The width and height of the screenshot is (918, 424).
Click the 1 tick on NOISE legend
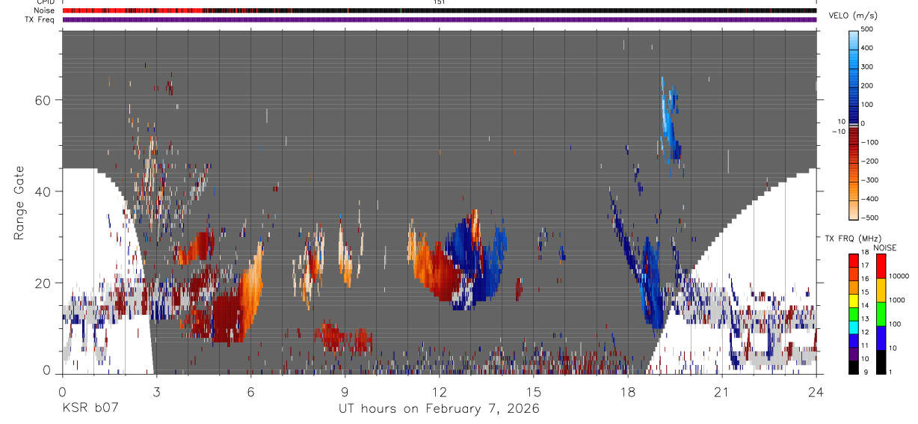(891, 372)
